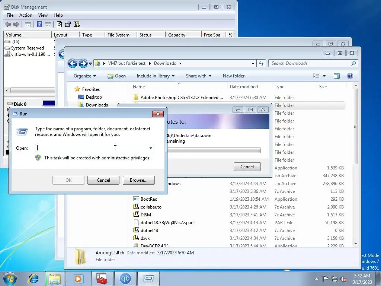This screenshot has width=381, height=286.
Task: Toggle the preview pane icon in Explorer
Action: pos(337,76)
